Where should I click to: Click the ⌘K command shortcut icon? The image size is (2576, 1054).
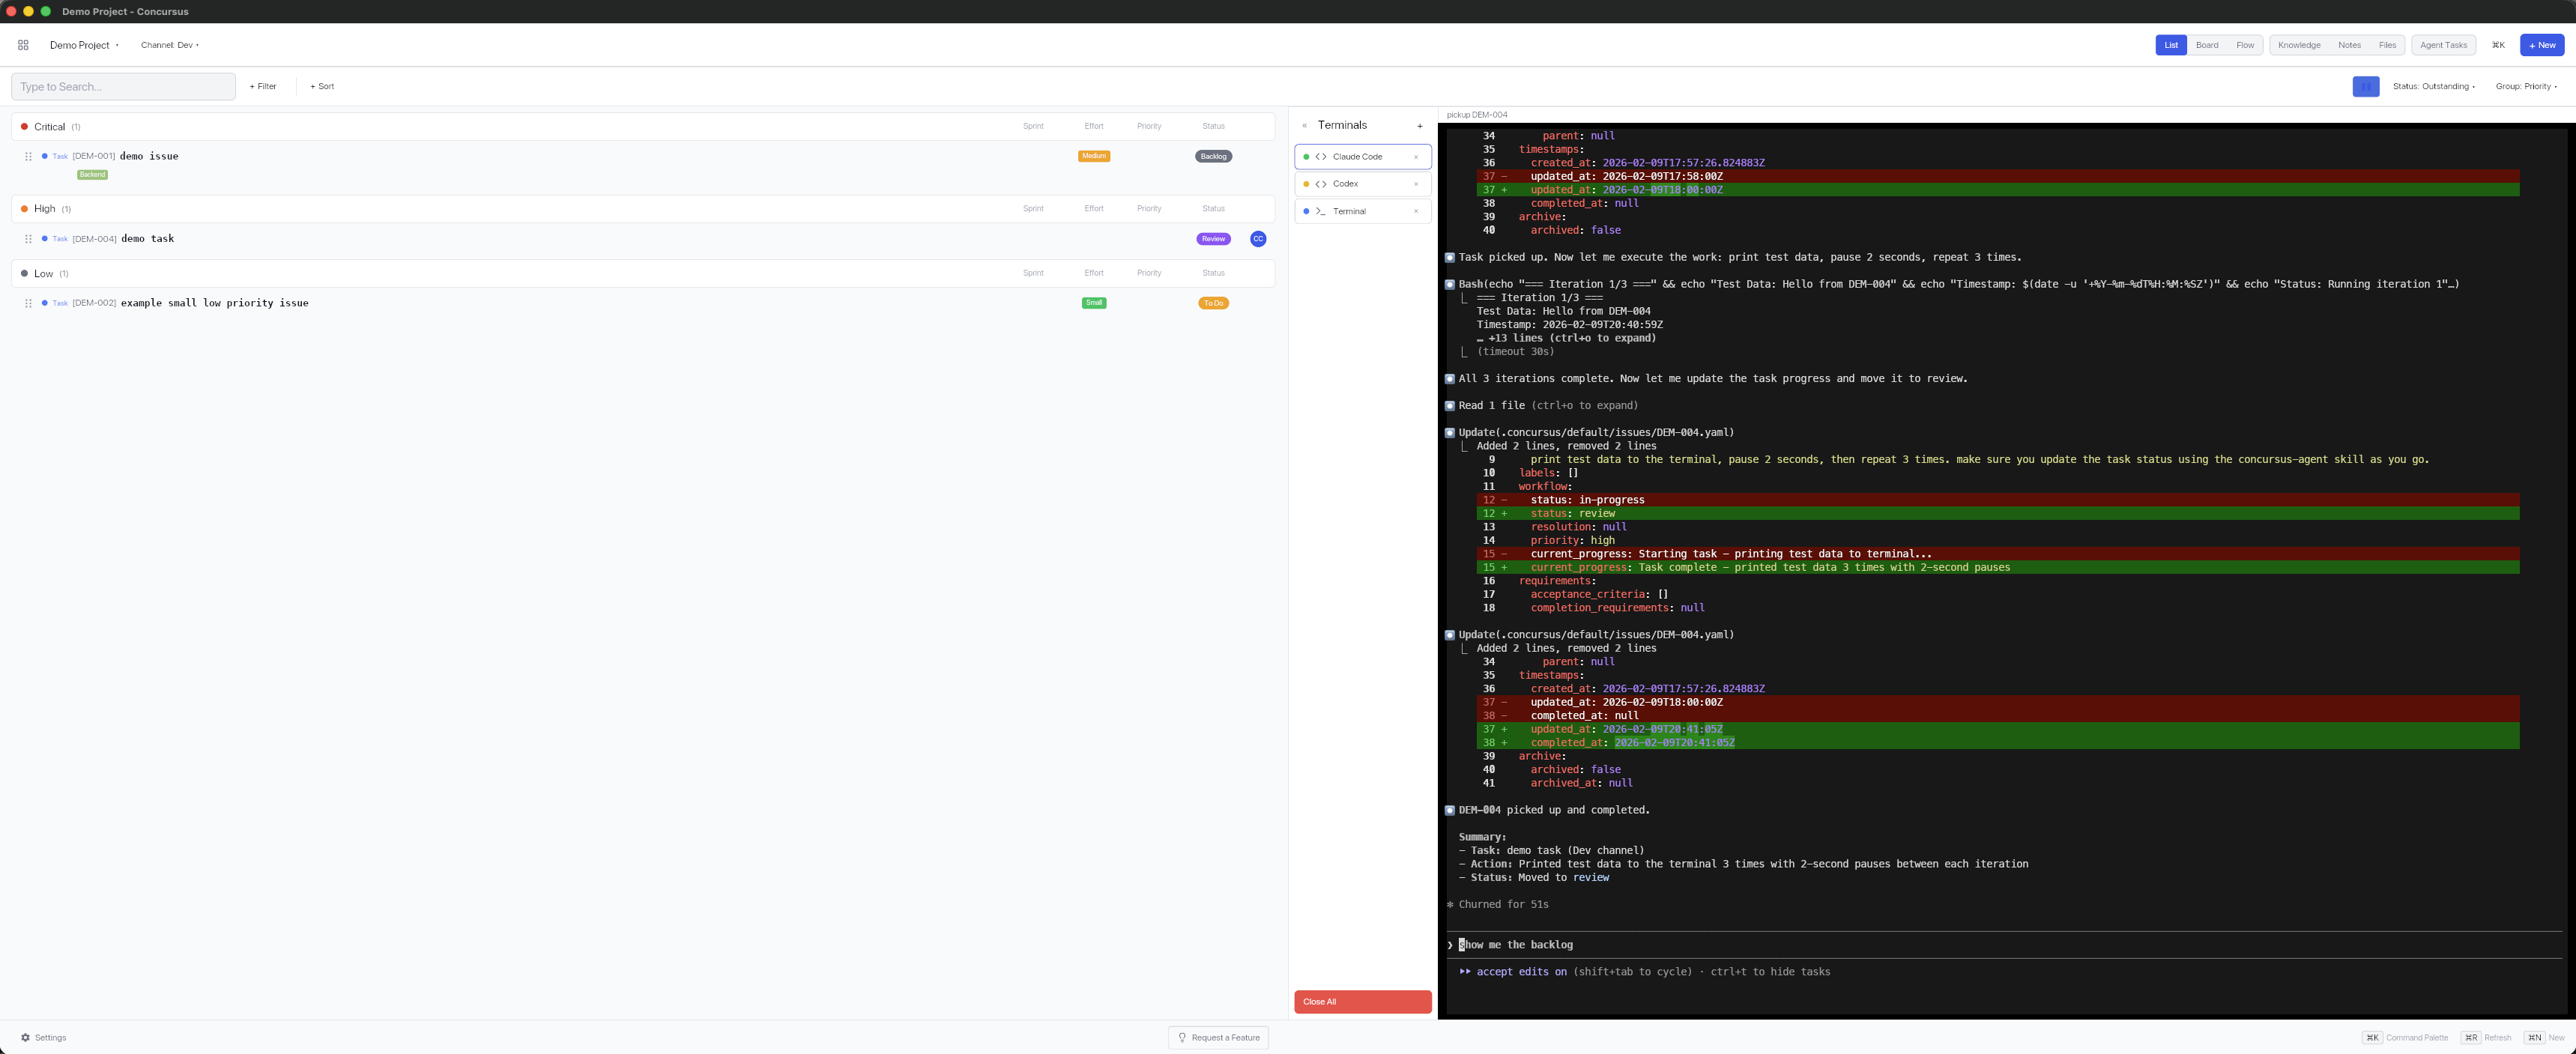(2499, 45)
